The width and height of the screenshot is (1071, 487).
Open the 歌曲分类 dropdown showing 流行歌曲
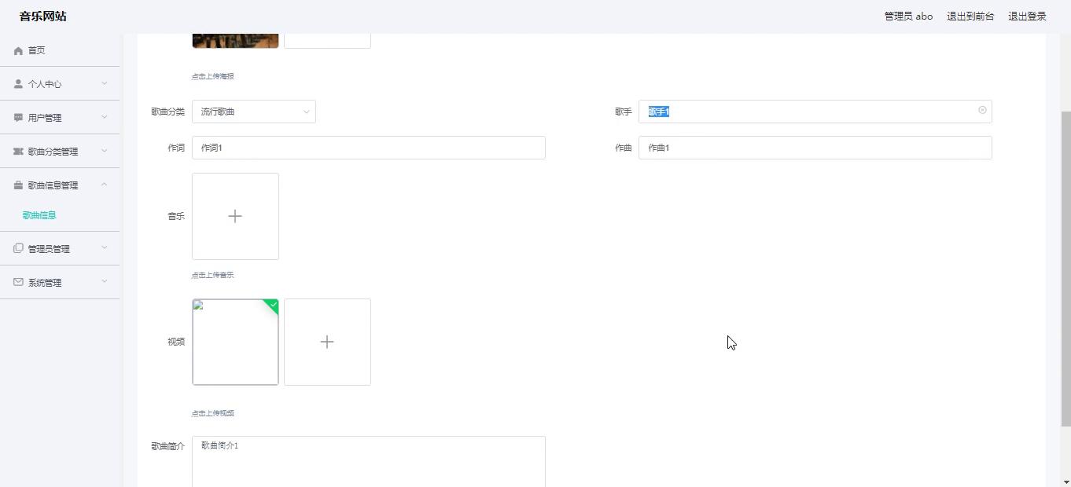253,112
